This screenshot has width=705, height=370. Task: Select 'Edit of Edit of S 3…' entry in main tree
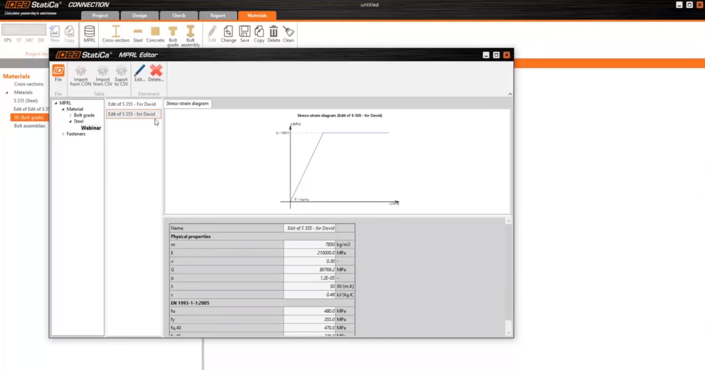click(31, 109)
